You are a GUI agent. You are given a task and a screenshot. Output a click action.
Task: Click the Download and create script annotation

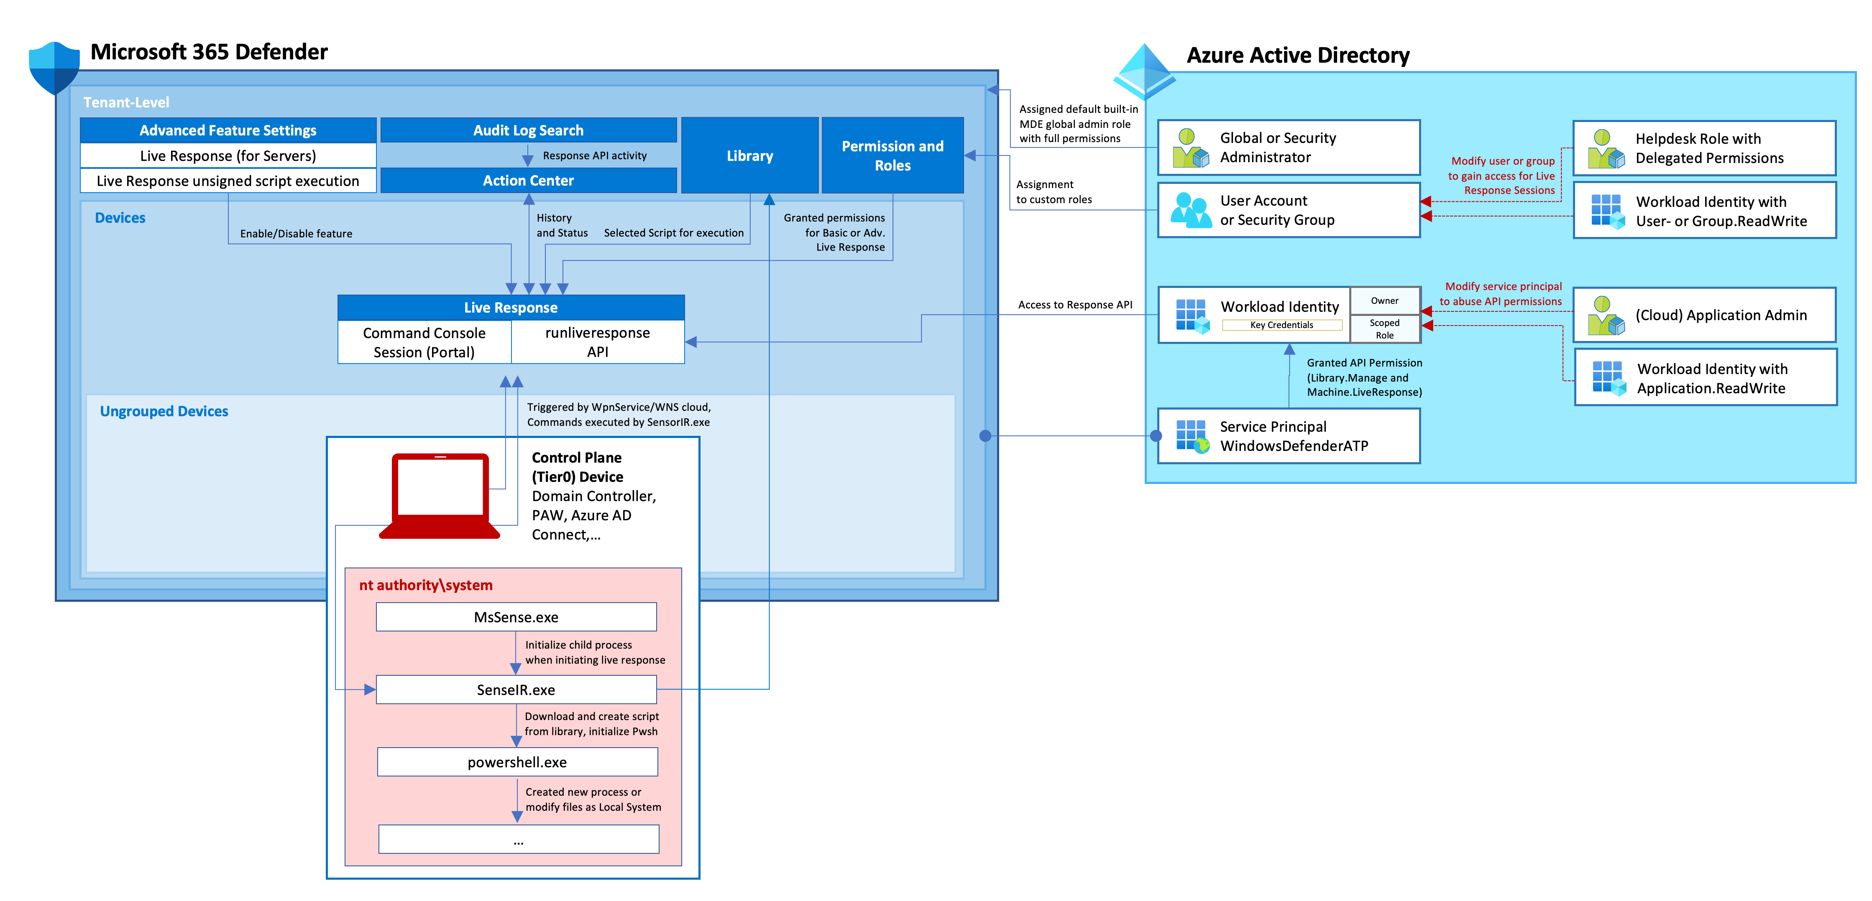591,724
